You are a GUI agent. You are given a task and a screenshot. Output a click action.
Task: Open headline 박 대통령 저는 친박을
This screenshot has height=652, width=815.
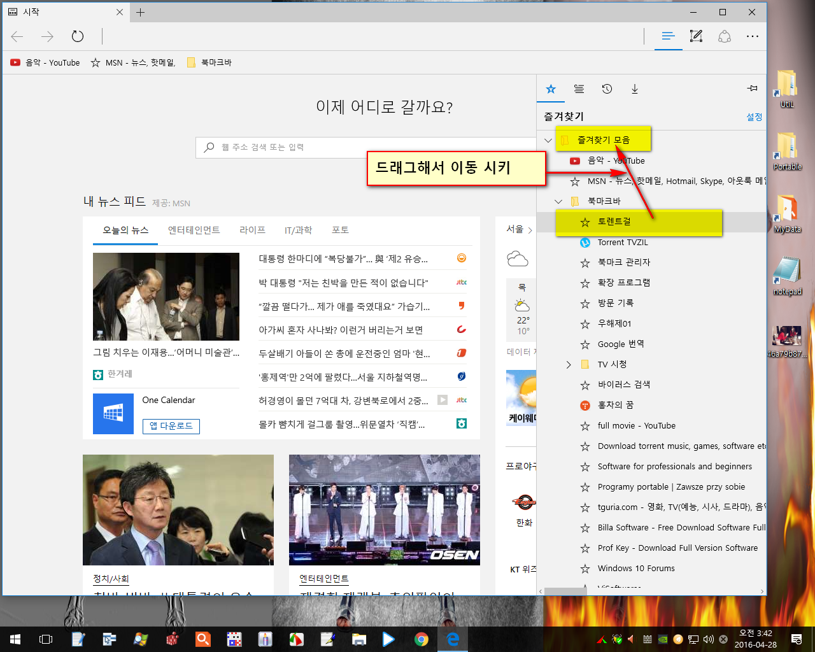(343, 282)
